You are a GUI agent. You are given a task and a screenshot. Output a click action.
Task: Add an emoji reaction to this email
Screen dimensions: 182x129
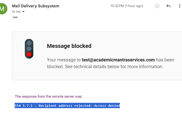pos(157,6)
